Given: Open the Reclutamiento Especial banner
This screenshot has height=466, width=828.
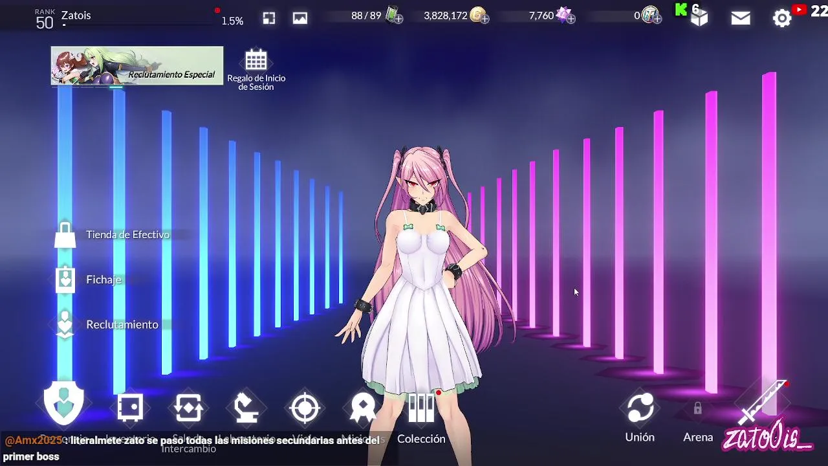Looking at the screenshot, I should [x=137, y=65].
